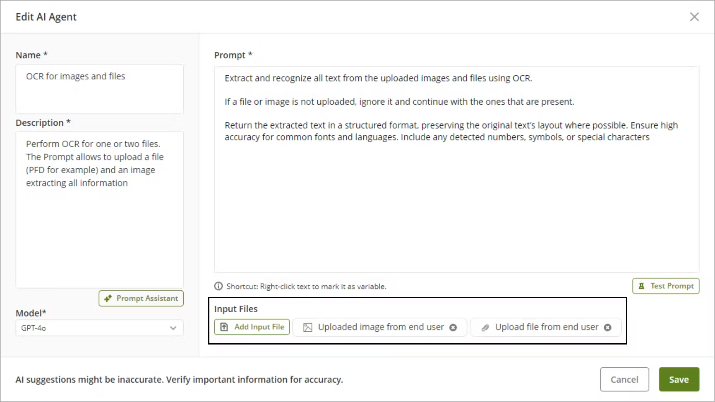715x402 pixels.
Task: Click the AI suggestions might be inaccurate notice
Action: point(179,379)
